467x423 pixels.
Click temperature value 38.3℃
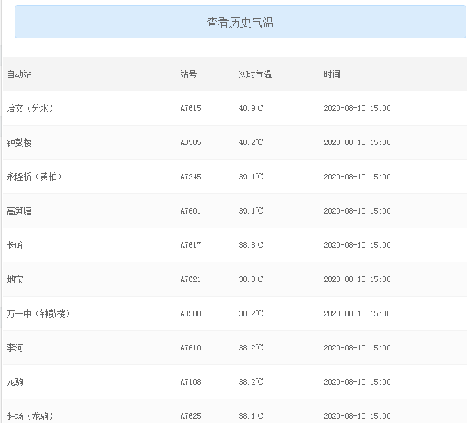(x=251, y=279)
